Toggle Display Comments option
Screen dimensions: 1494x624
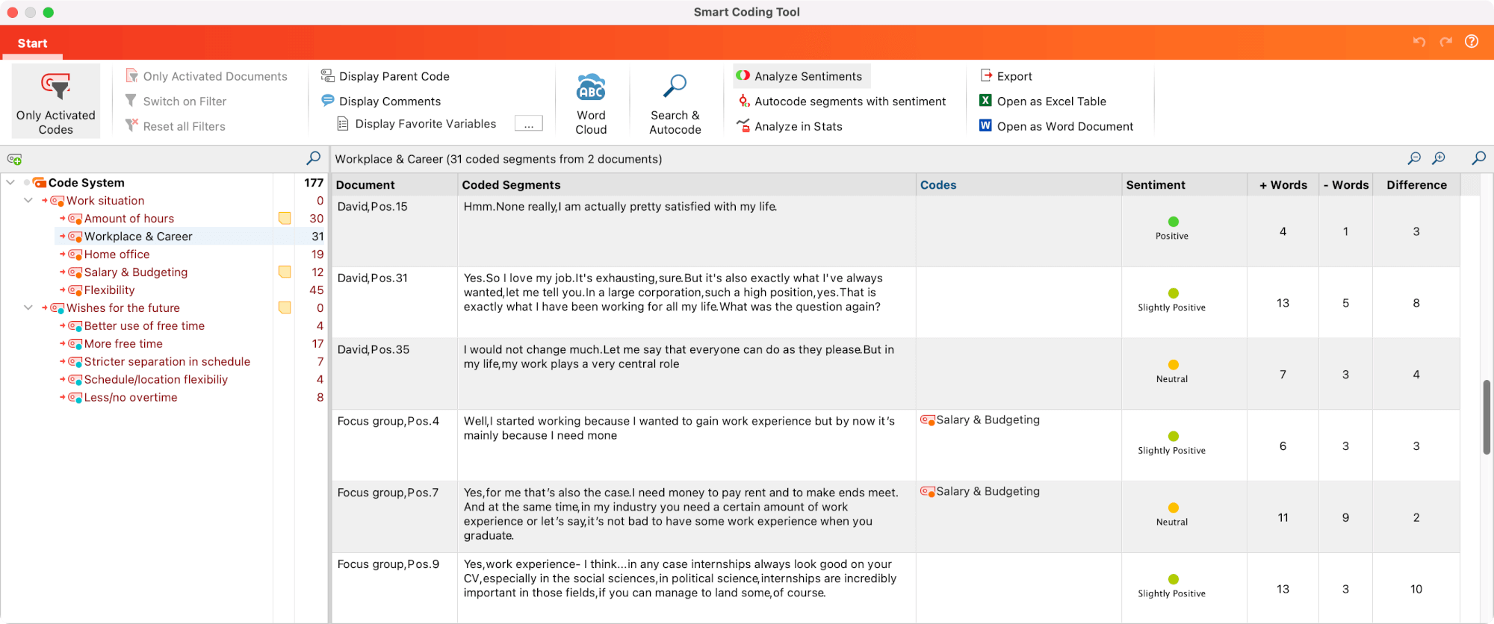[381, 102]
